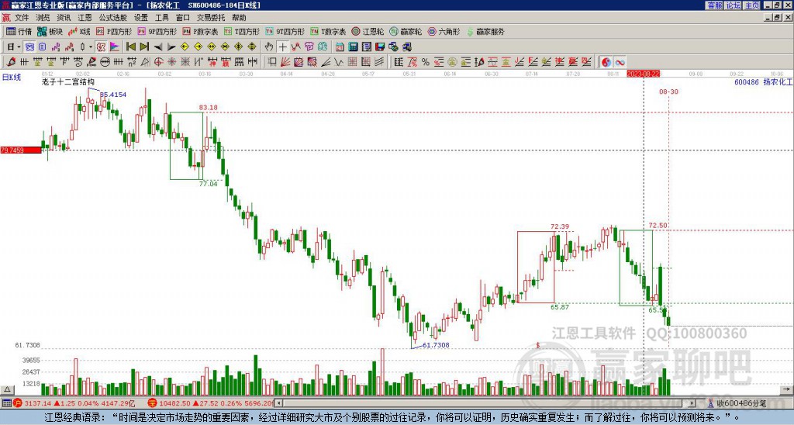Open the 文件 menu
This screenshot has height=425, width=794.
tap(22, 18)
